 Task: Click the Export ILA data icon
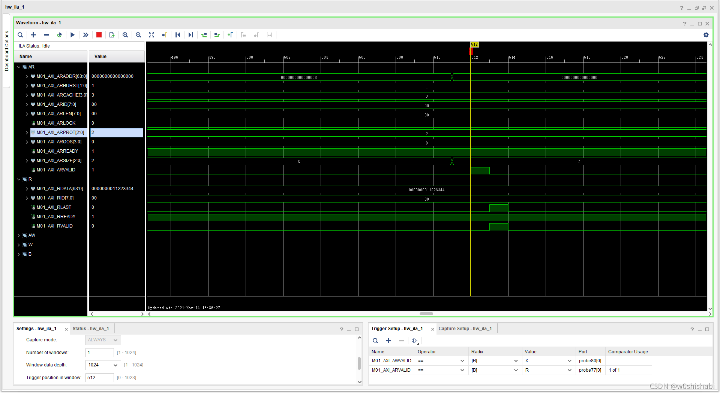coord(112,35)
